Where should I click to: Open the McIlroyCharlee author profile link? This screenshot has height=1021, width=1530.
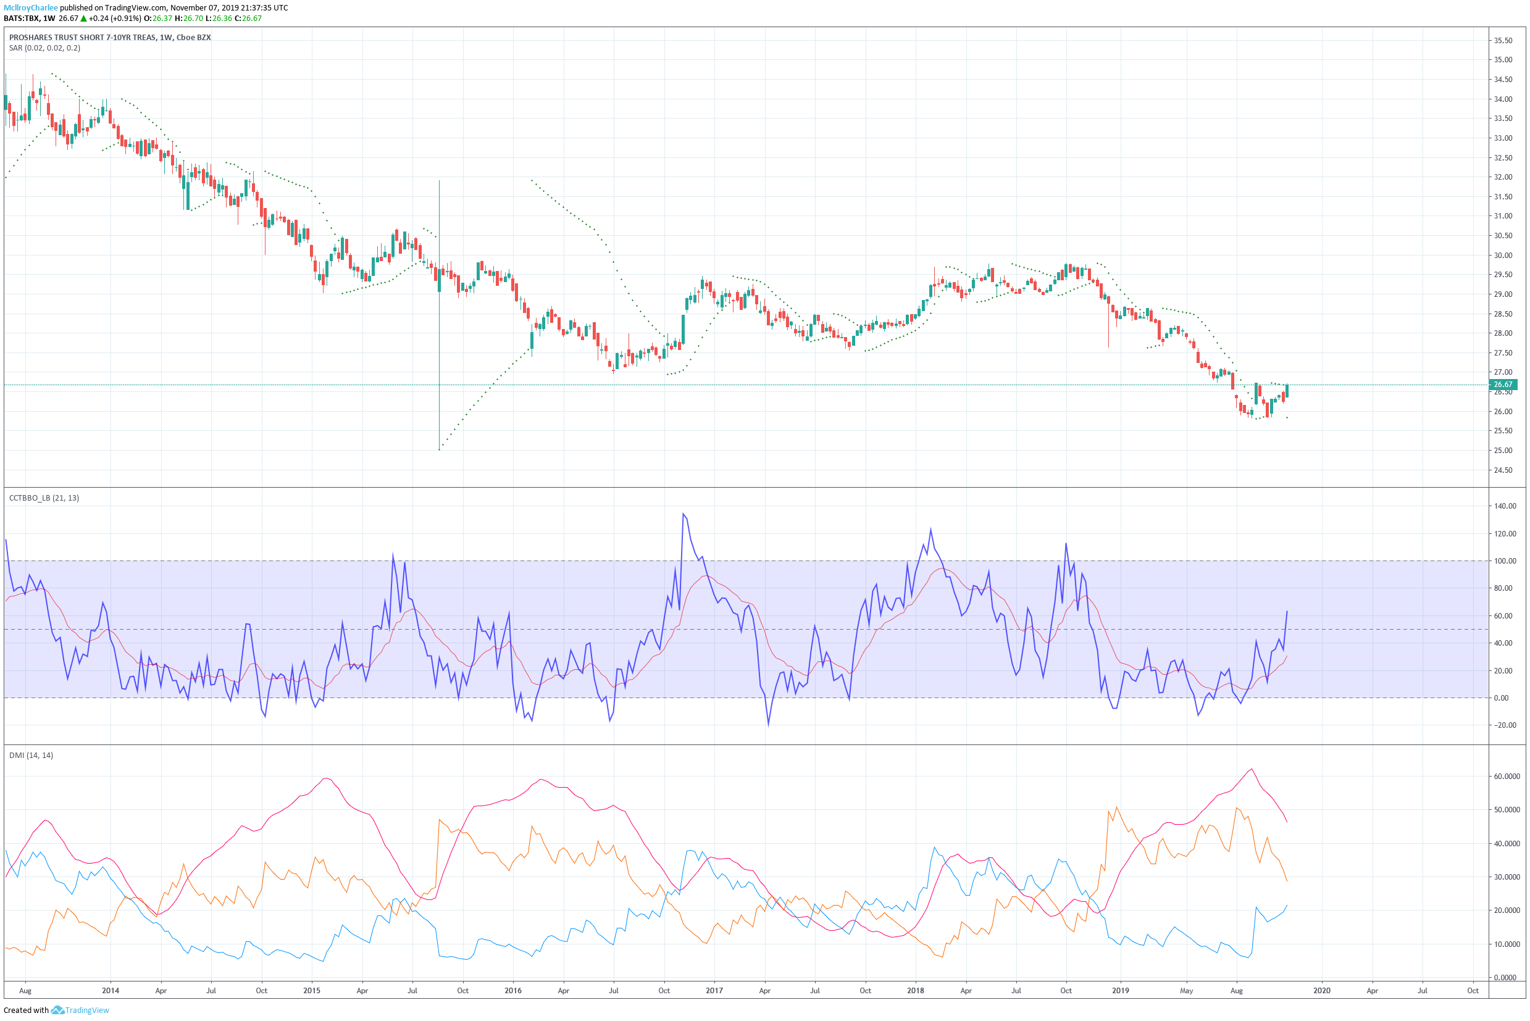[31, 8]
